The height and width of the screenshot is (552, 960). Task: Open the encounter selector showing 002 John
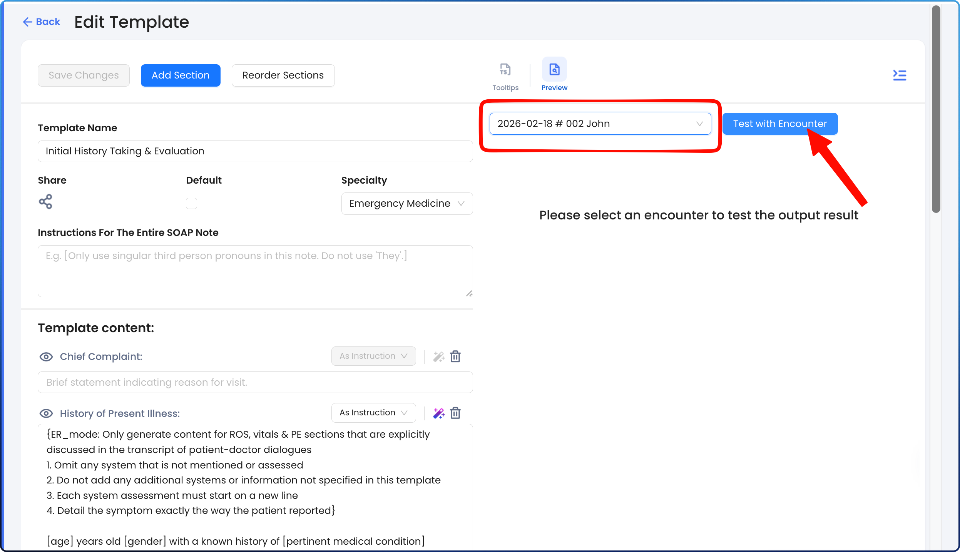(x=600, y=124)
